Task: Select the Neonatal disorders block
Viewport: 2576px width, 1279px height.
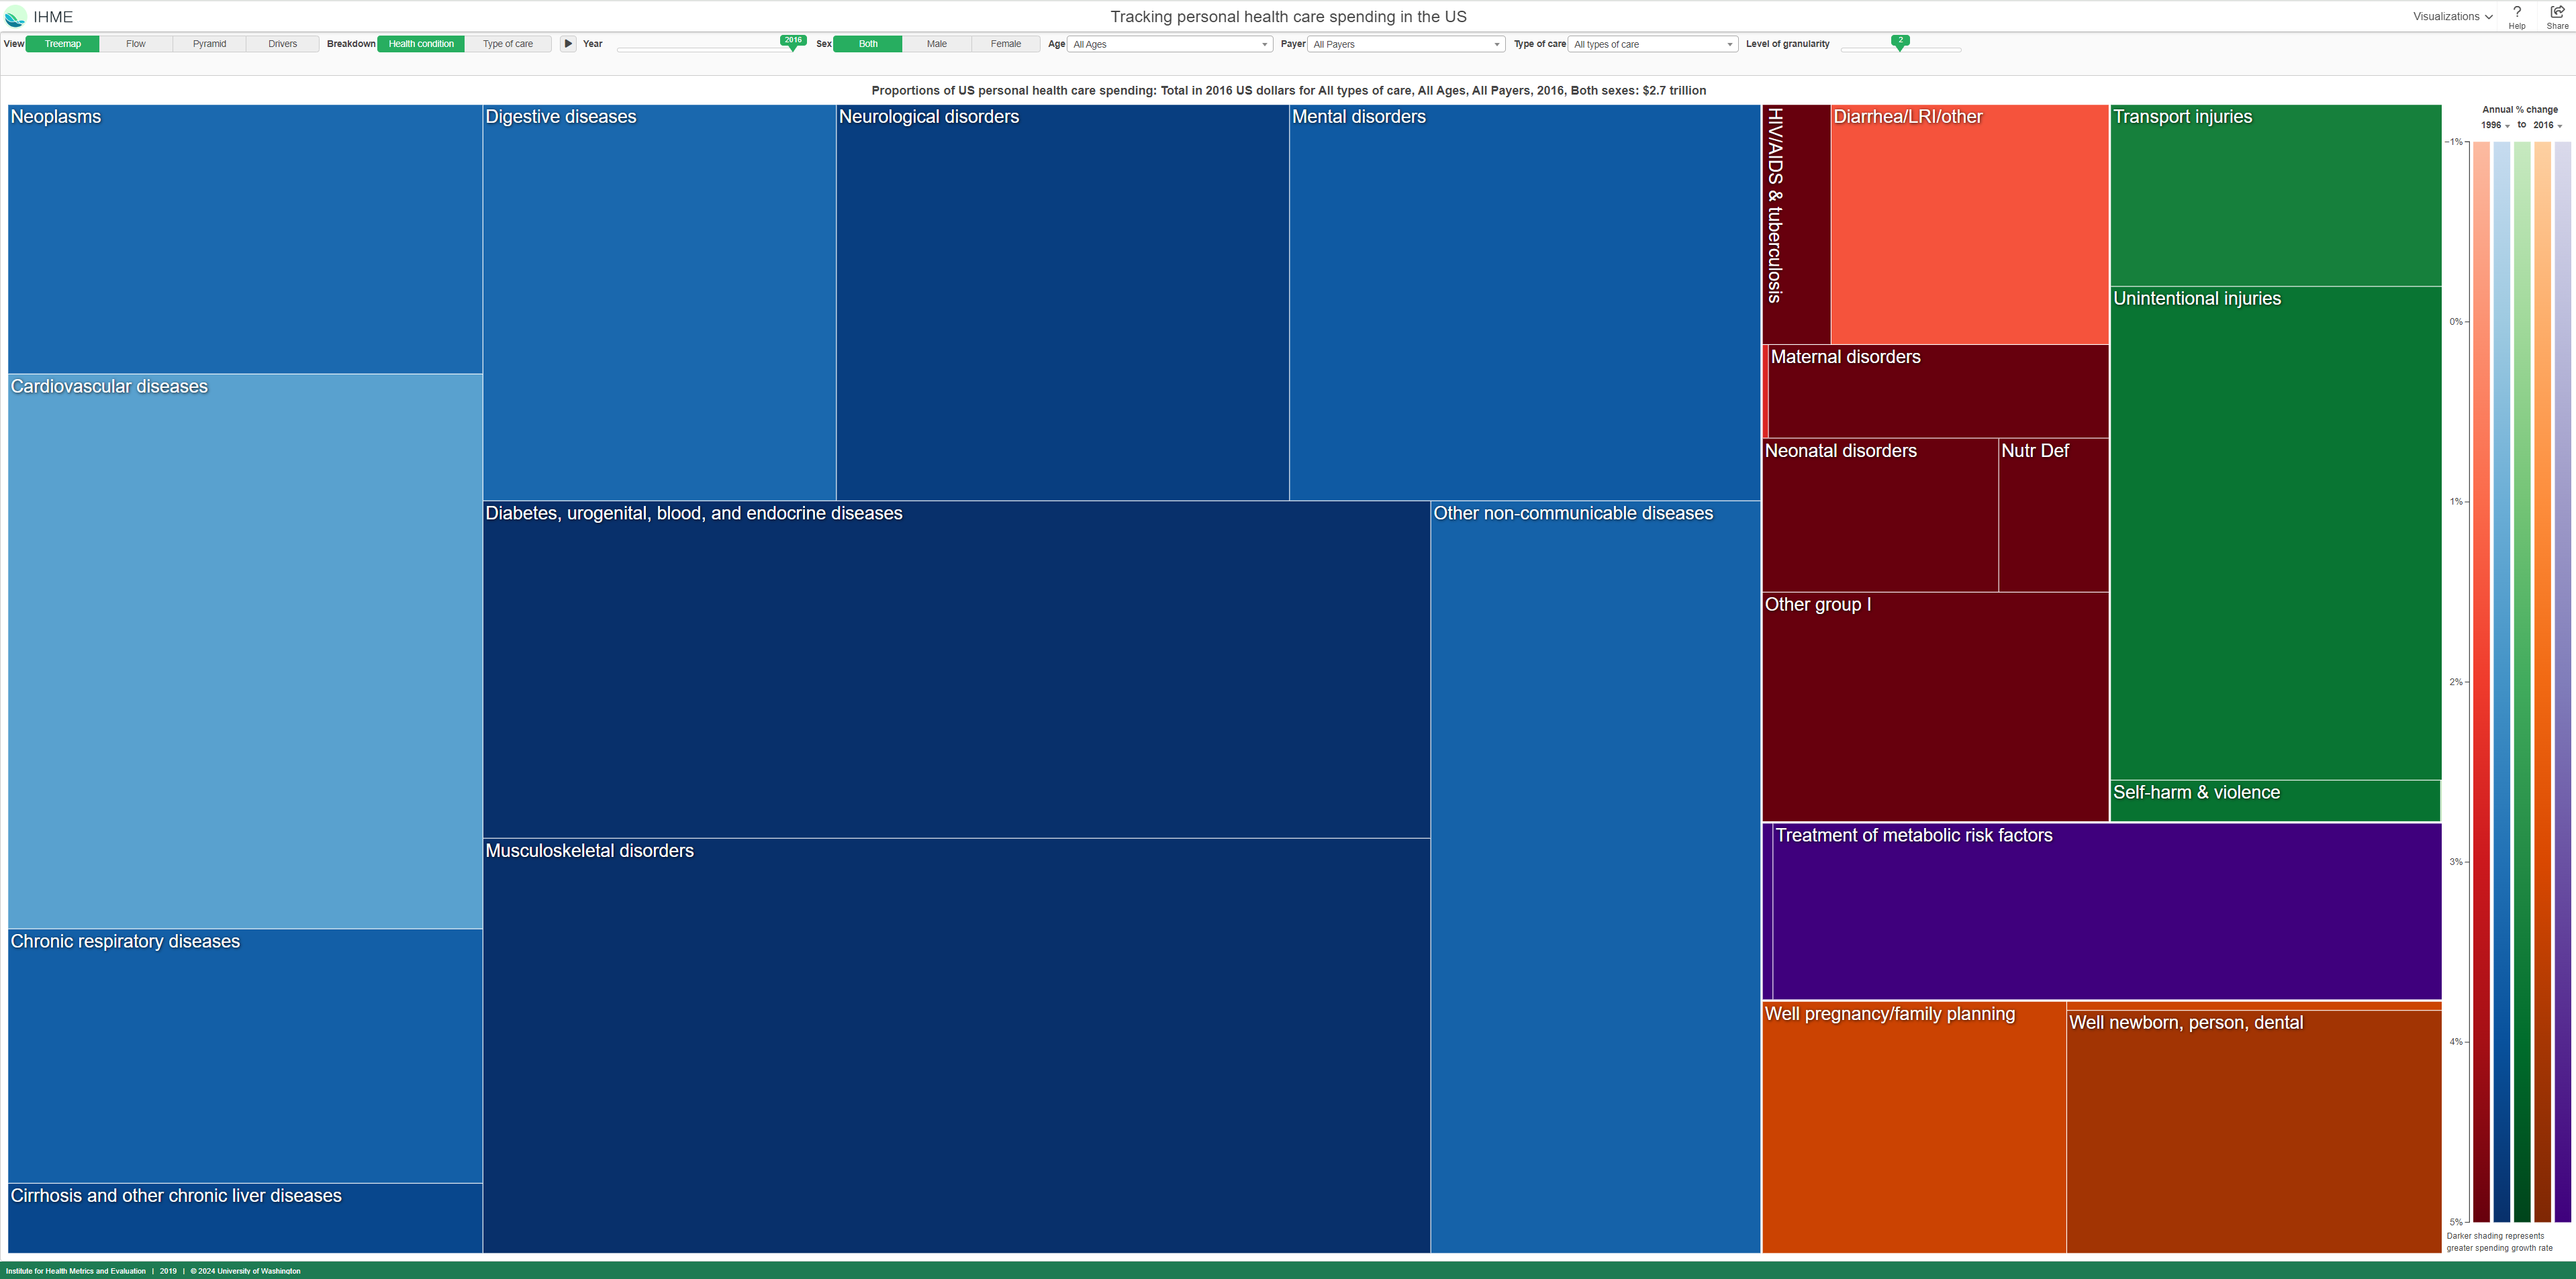Action: click(x=1880, y=515)
